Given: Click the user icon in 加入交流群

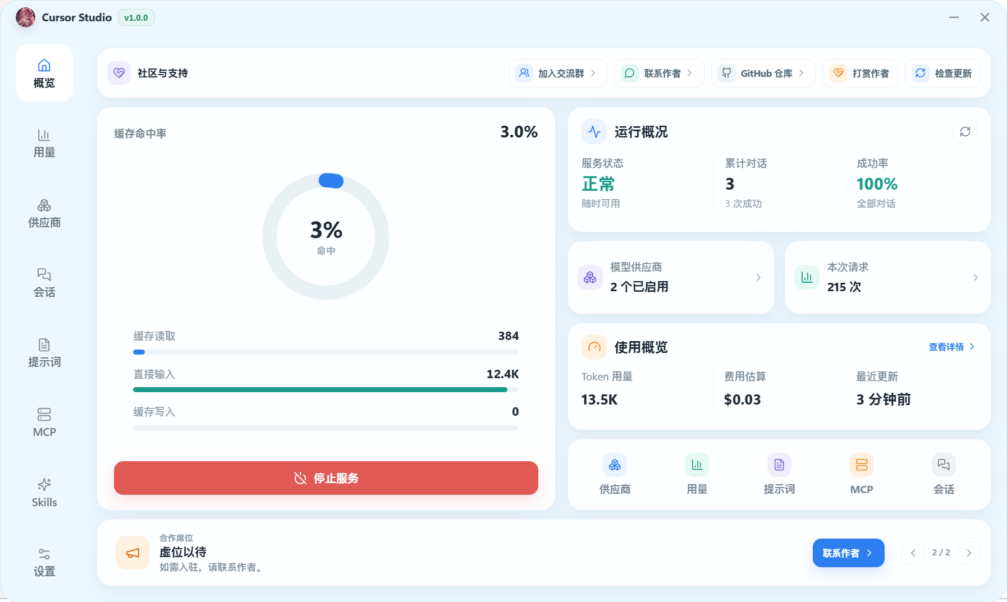Looking at the screenshot, I should [x=524, y=73].
